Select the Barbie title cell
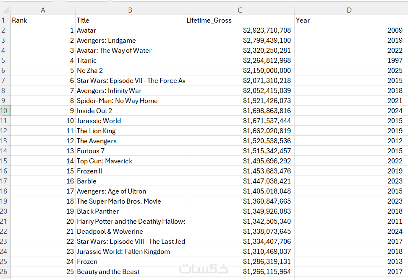 pyautogui.click(x=130, y=181)
